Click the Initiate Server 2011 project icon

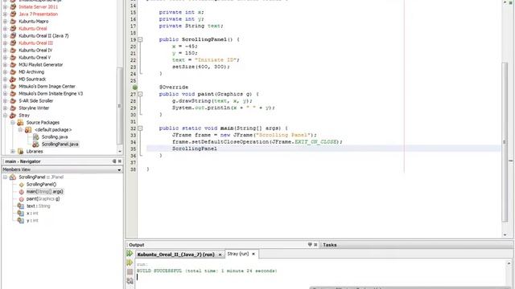coord(13,7)
